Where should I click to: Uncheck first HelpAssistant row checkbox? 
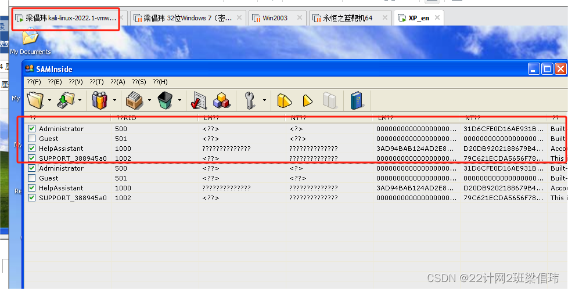pos(32,148)
